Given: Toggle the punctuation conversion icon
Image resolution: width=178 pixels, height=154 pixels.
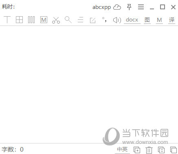Looking at the screenshot, I should pyautogui.click(x=104, y=19).
